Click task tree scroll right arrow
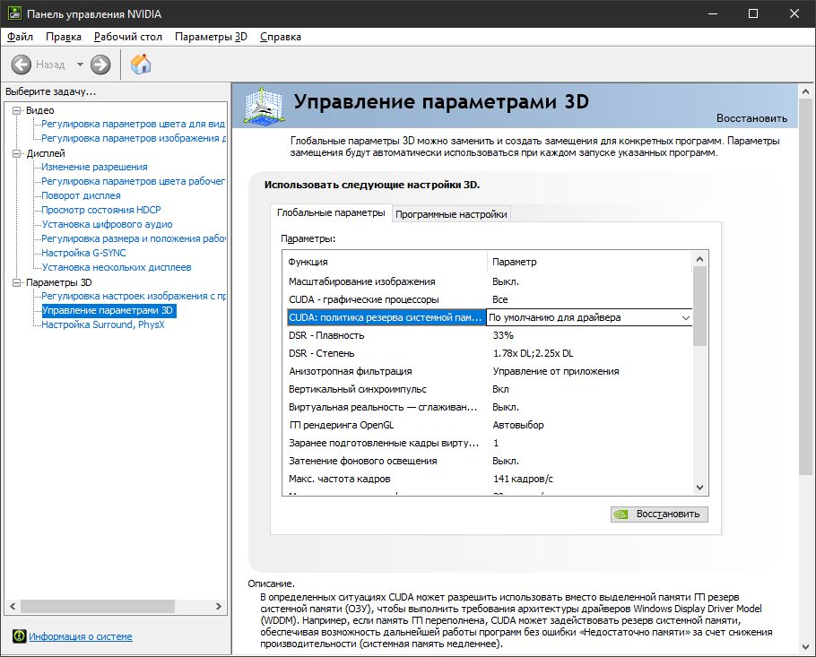Image resolution: width=816 pixels, height=657 pixels. [x=219, y=607]
